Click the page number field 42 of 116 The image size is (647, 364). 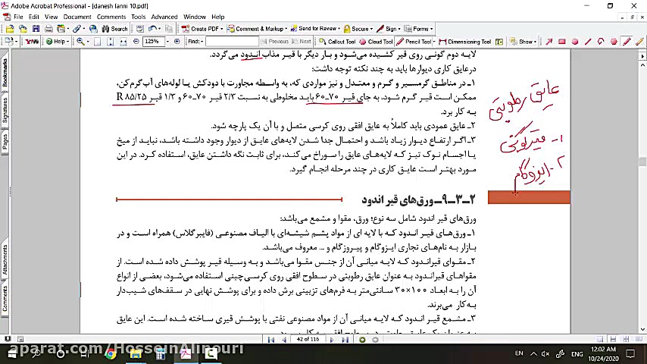click(x=308, y=340)
